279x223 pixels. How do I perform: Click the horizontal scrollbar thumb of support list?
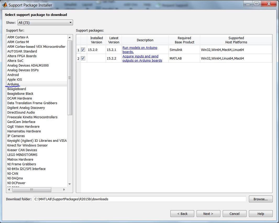click(x=32, y=190)
